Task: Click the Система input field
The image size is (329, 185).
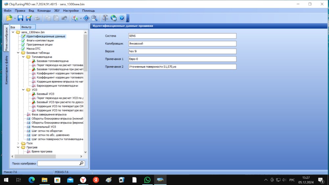Action: 182,36
